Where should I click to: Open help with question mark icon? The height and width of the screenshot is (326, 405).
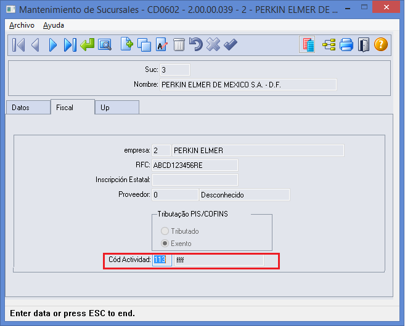coord(381,44)
